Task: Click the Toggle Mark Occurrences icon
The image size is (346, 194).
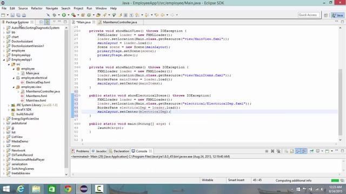Action: click(x=120, y=15)
